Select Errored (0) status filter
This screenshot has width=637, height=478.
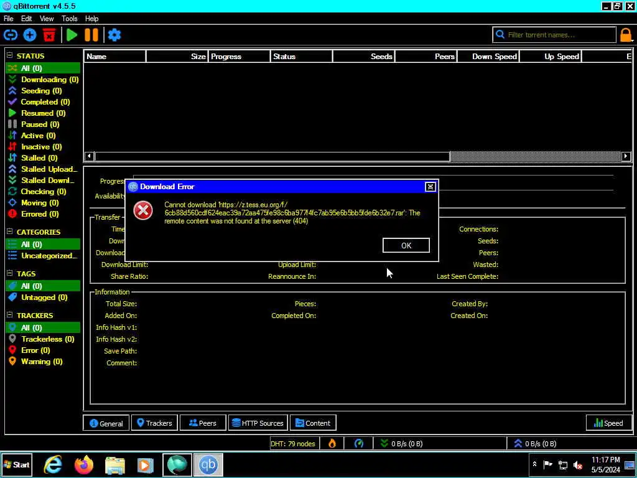(x=43, y=214)
